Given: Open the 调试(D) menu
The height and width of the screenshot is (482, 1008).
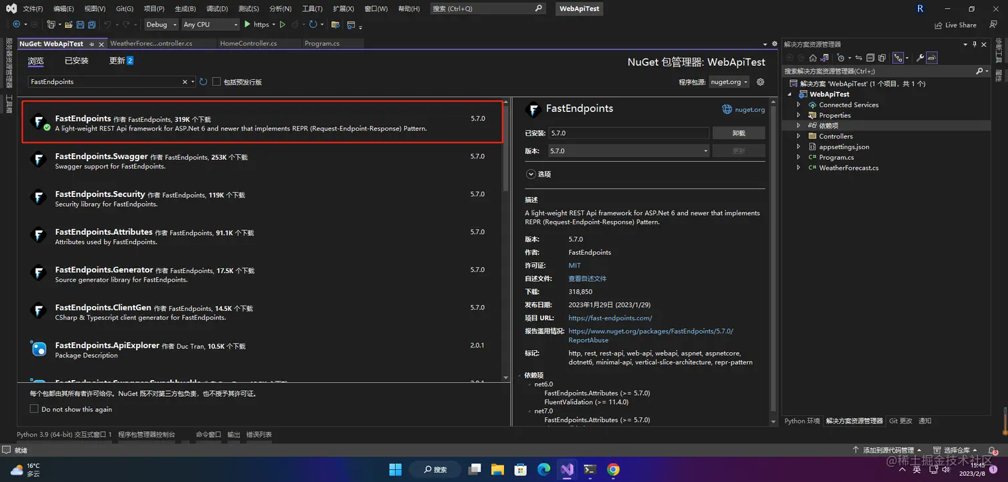Looking at the screenshot, I should [217, 9].
